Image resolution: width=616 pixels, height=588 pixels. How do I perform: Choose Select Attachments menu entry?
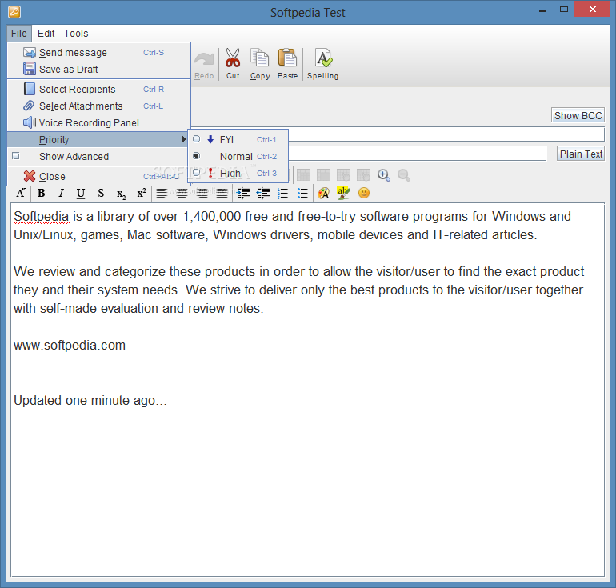click(x=99, y=106)
